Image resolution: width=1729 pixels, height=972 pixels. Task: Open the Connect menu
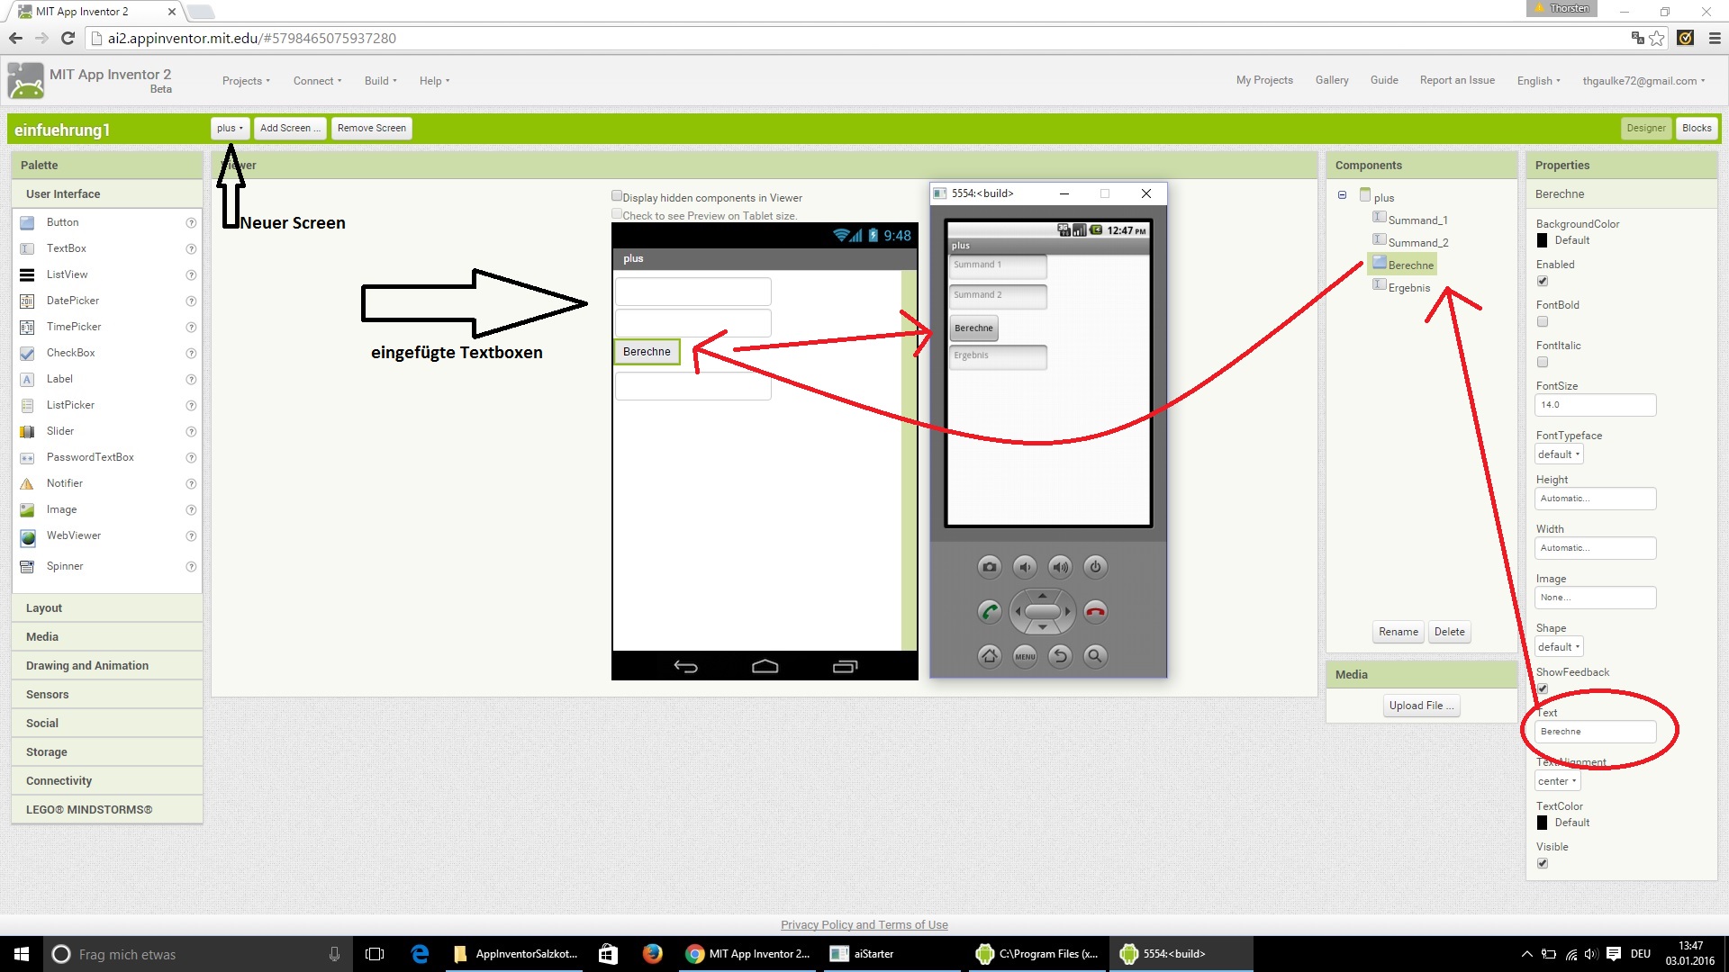click(x=317, y=81)
